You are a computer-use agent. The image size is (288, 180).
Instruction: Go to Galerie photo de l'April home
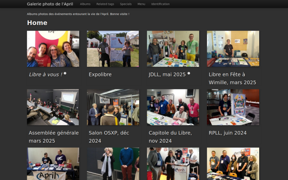click(50, 4)
